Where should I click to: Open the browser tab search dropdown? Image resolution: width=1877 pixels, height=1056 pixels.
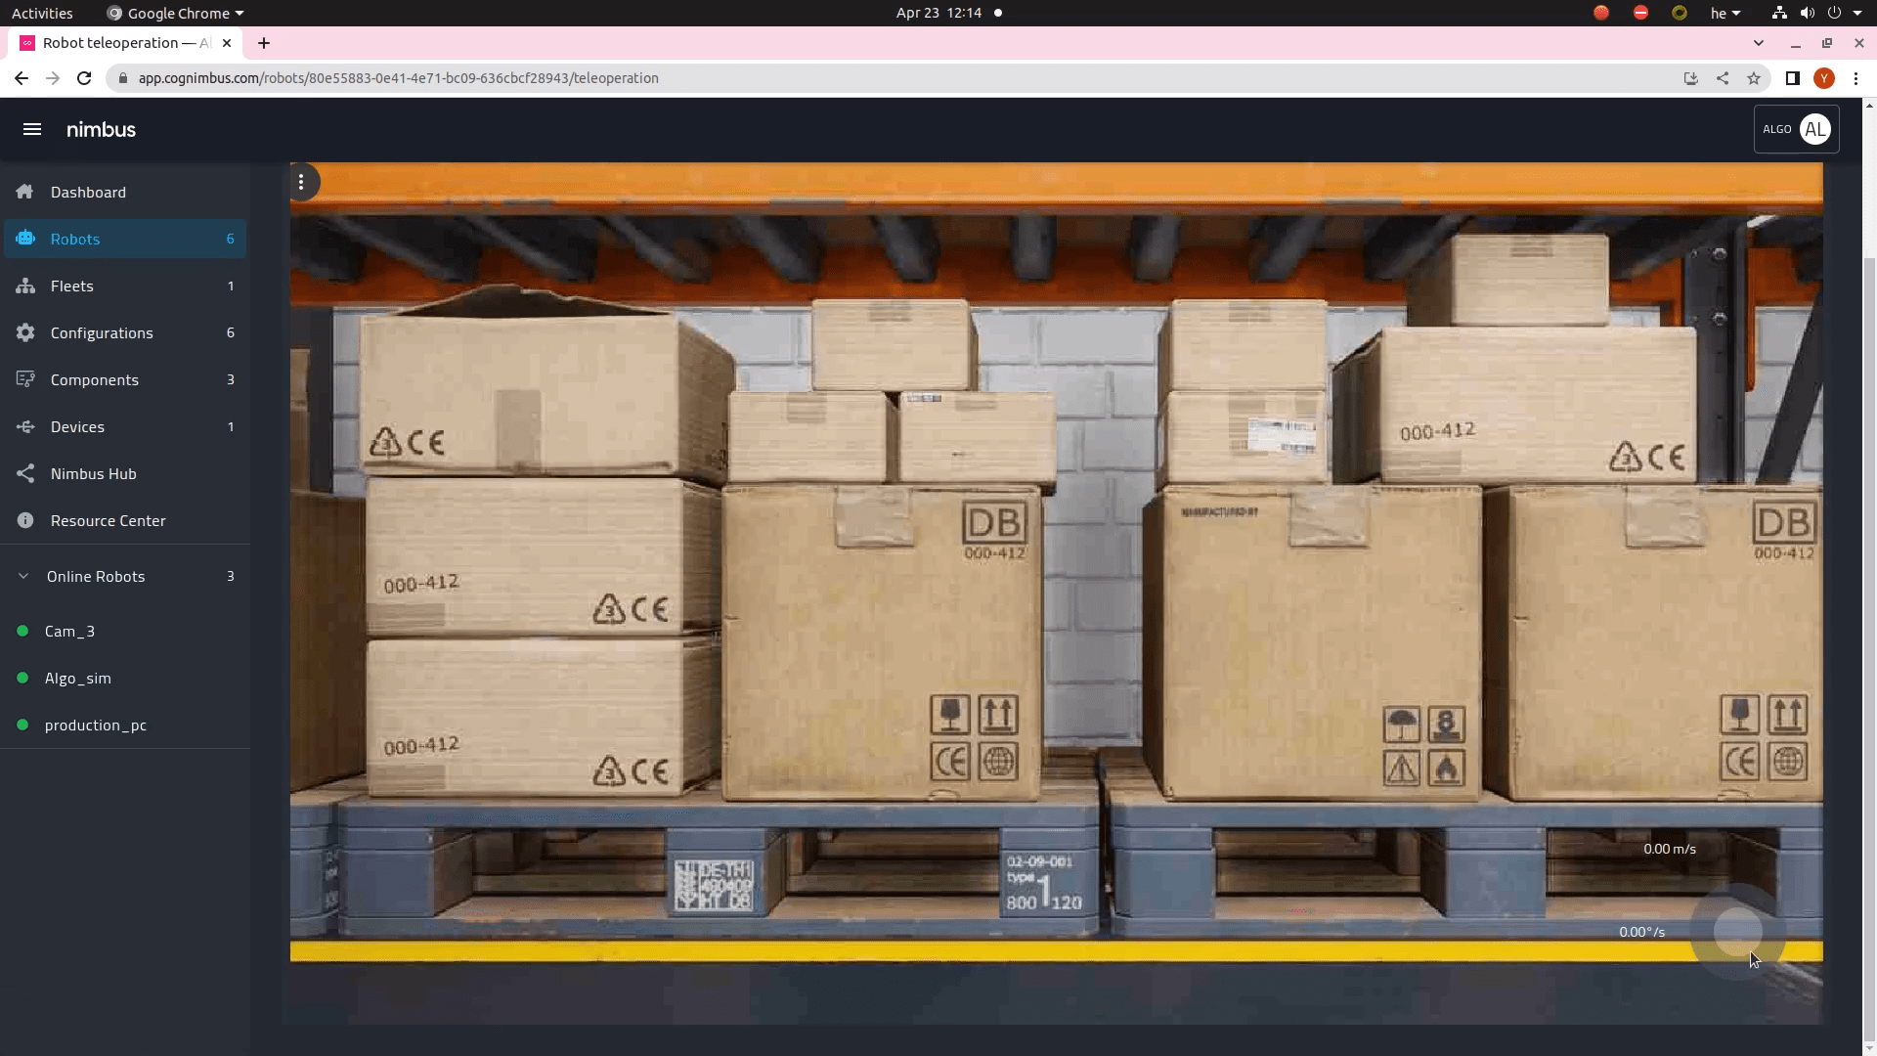tap(1760, 43)
